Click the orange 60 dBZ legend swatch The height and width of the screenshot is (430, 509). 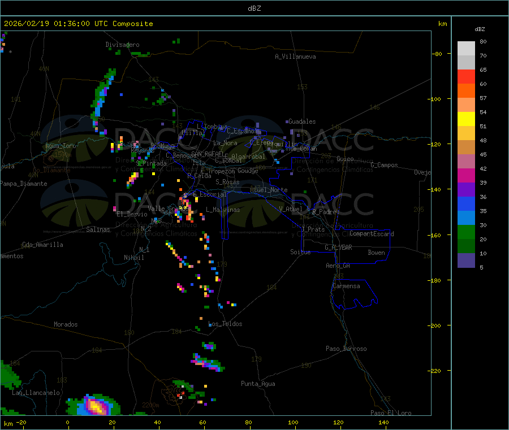point(466,91)
